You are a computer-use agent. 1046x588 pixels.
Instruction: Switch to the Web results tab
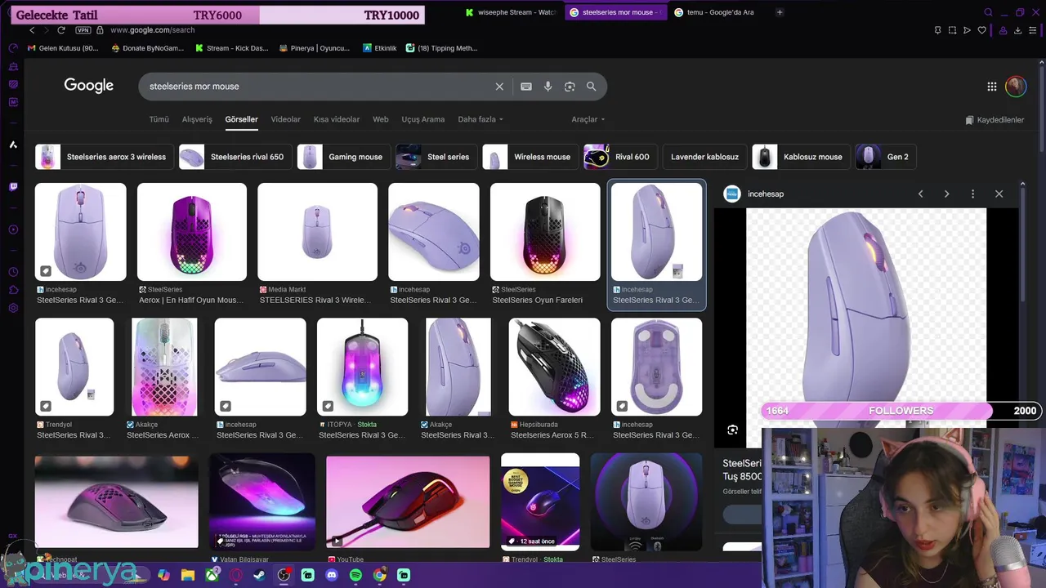tap(381, 119)
